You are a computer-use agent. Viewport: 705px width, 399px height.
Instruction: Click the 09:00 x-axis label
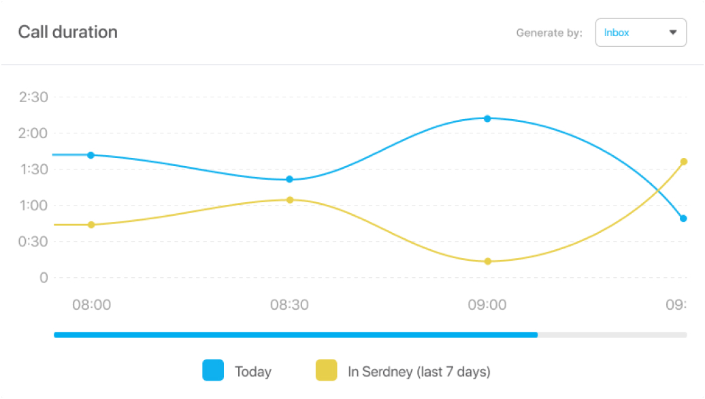(x=487, y=305)
